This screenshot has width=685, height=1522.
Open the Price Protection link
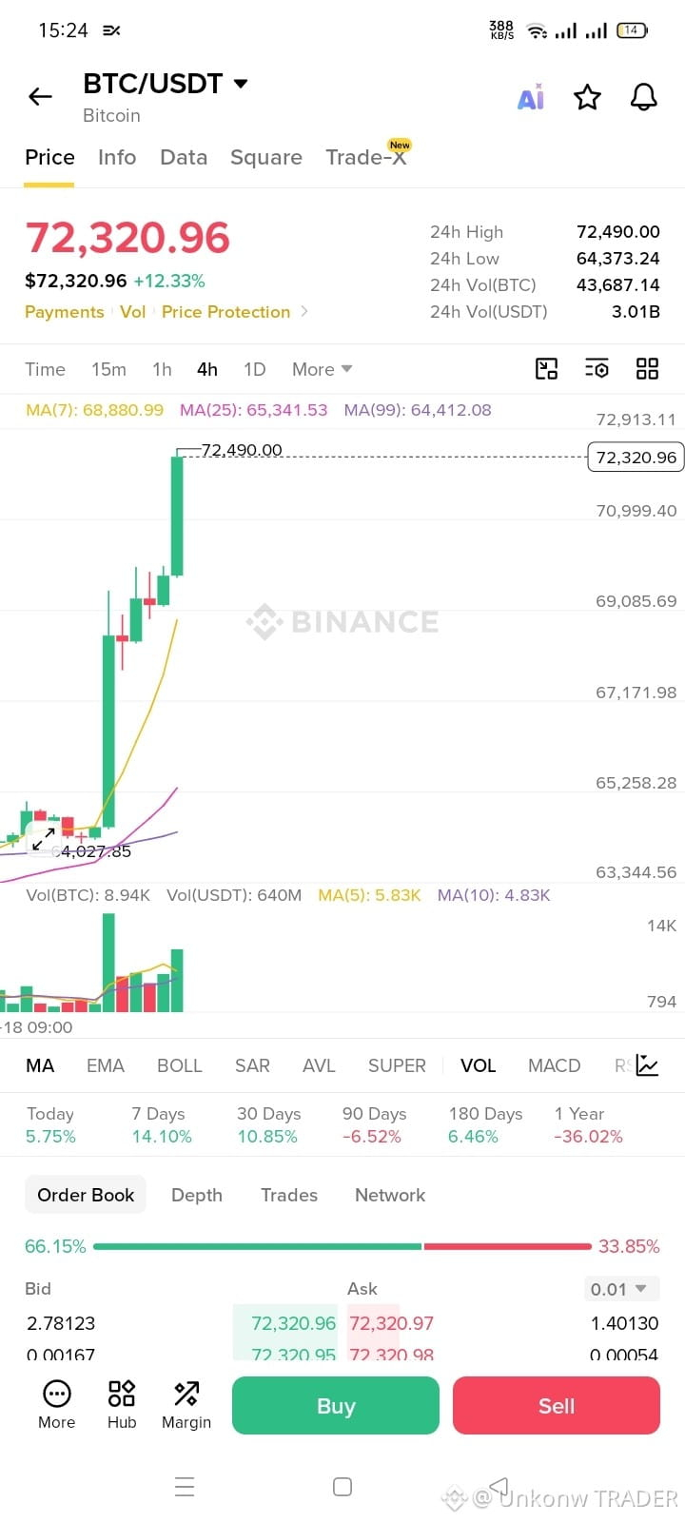tap(225, 312)
